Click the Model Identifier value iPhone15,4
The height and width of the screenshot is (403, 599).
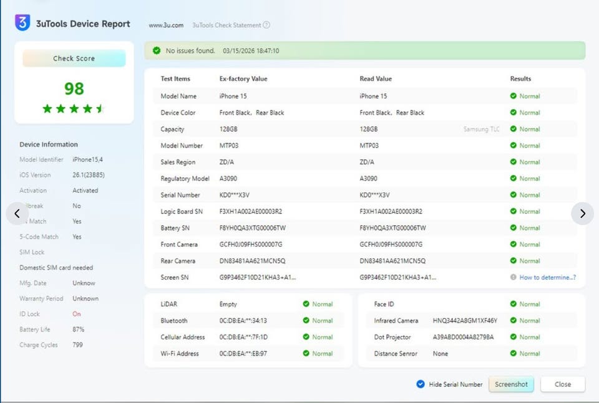click(x=87, y=159)
